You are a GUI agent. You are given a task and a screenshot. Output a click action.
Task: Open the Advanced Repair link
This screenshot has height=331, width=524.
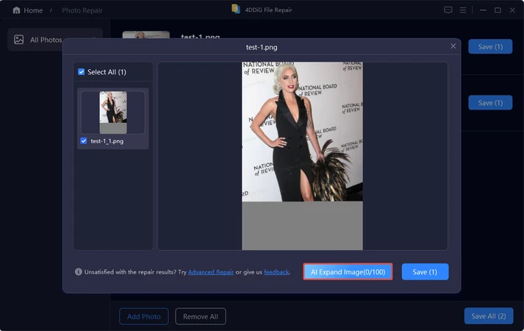[x=211, y=272]
